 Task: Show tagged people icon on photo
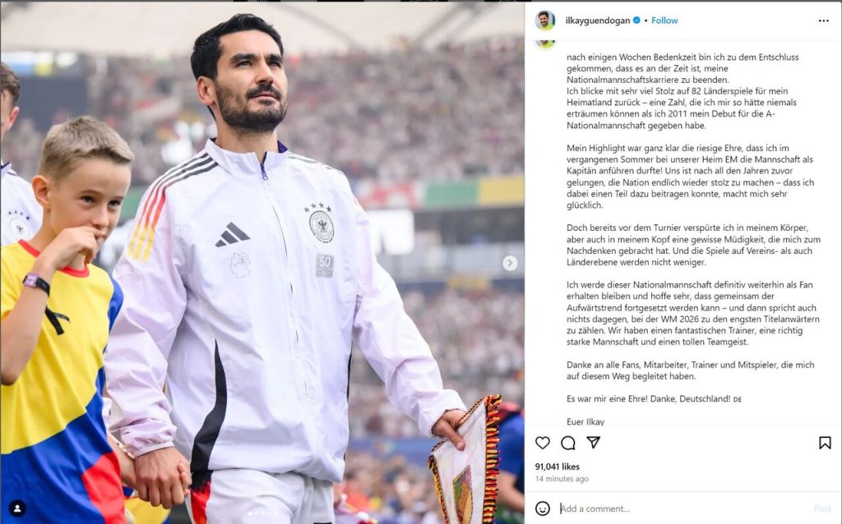17,508
